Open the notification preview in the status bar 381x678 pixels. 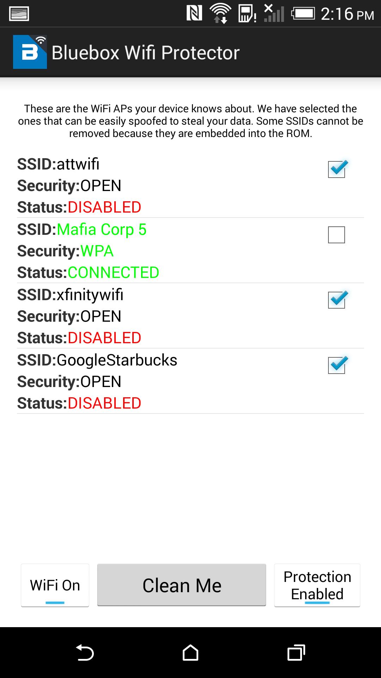(19, 14)
